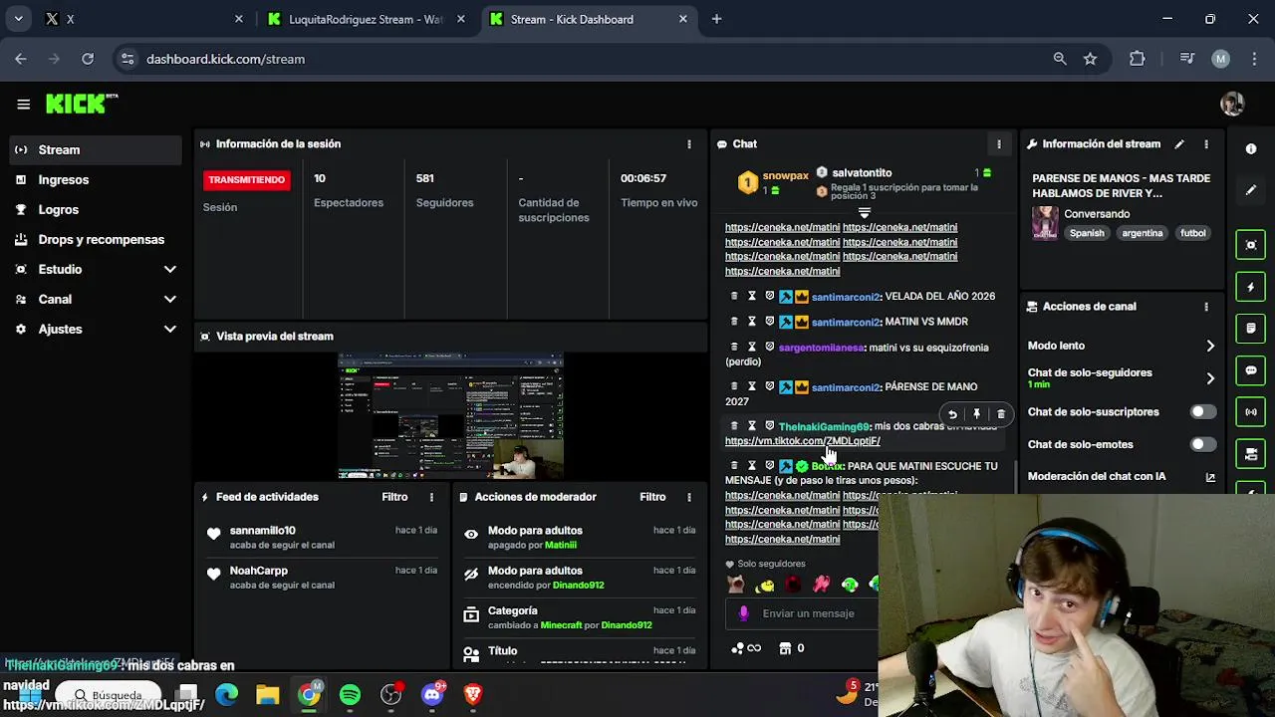Expand Modo lento settings
This screenshot has width=1275, height=717.
(x=1210, y=346)
